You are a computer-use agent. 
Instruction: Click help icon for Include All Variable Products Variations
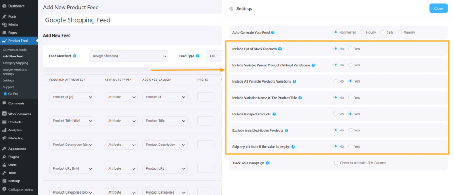pos(294,81)
